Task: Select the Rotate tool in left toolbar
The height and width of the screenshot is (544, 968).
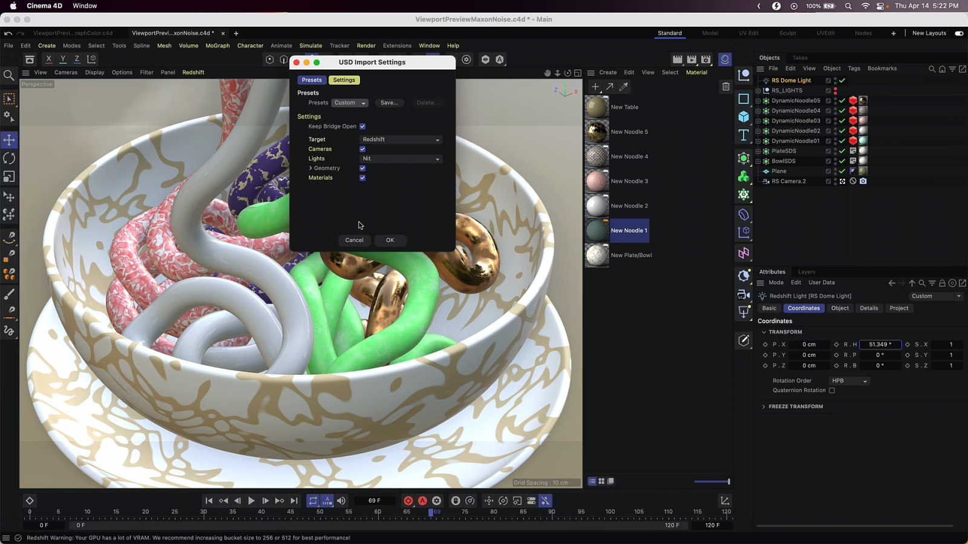Action: point(9,158)
